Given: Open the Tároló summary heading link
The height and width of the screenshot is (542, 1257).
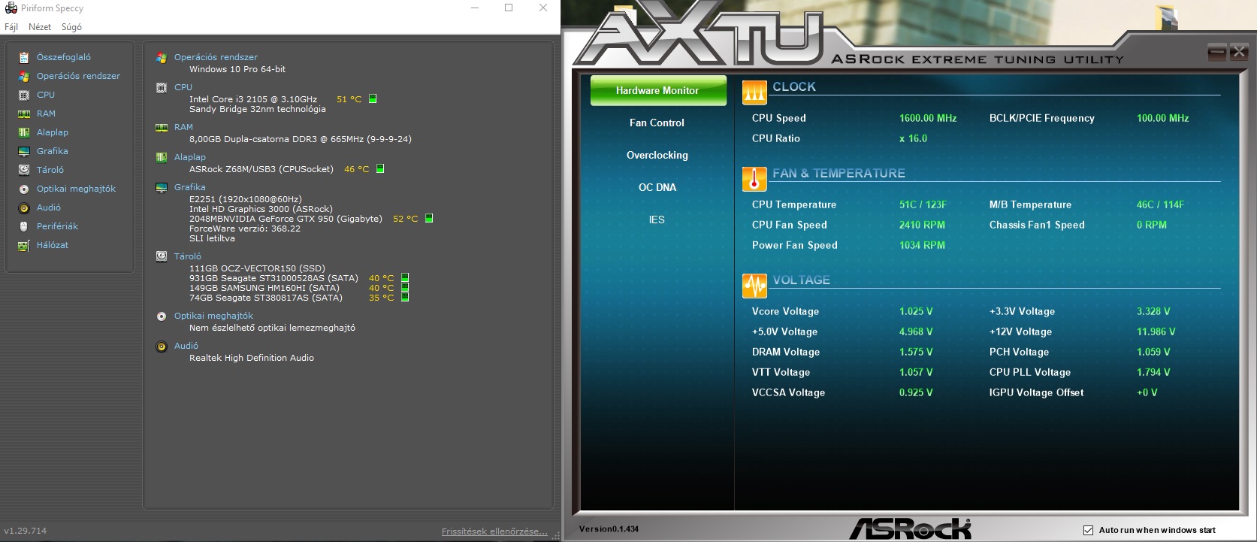Looking at the screenshot, I should pos(188,256).
